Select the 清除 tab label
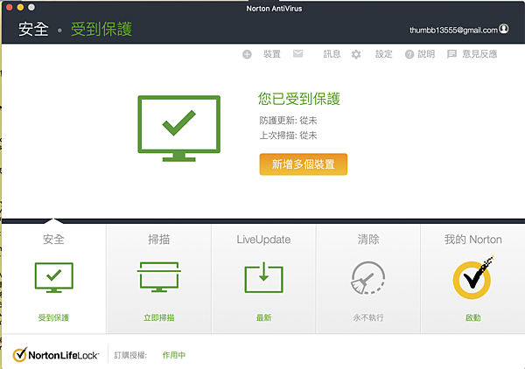525x369 pixels. point(368,240)
